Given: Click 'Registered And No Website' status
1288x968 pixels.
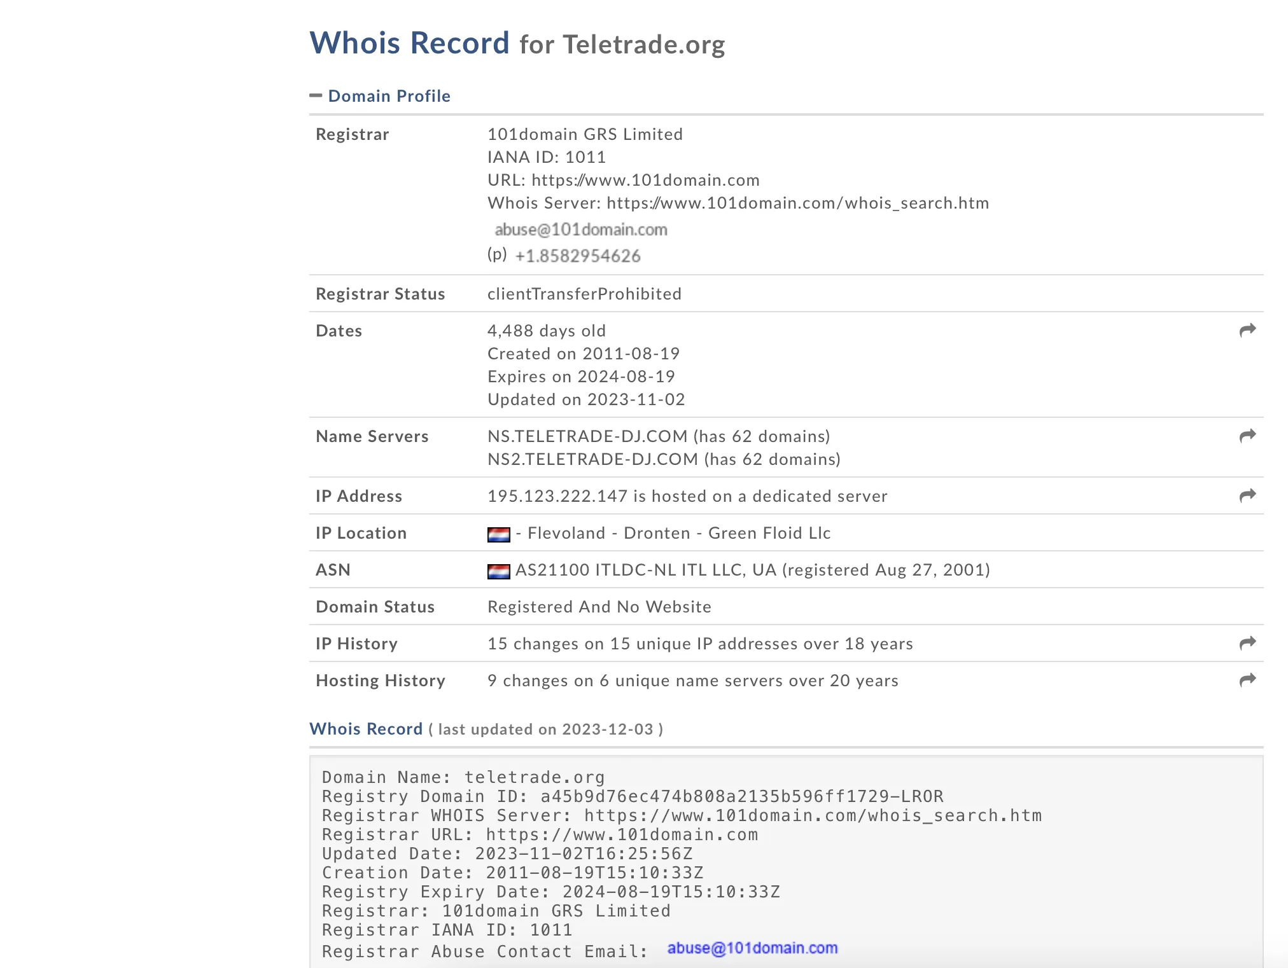Looking at the screenshot, I should pos(599,607).
